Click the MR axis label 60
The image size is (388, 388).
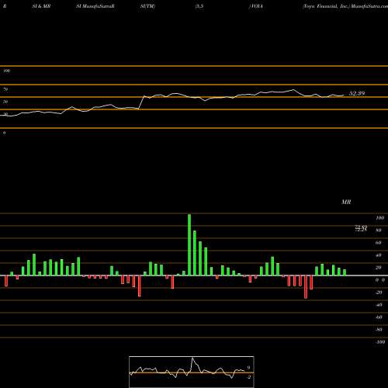click(379, 243)
